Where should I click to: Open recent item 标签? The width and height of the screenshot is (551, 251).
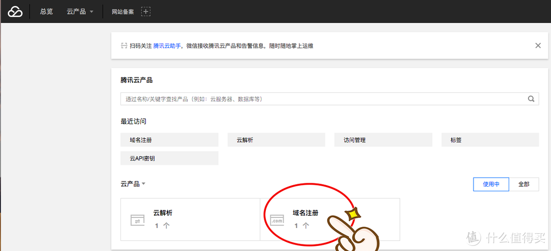coord(490,140)
